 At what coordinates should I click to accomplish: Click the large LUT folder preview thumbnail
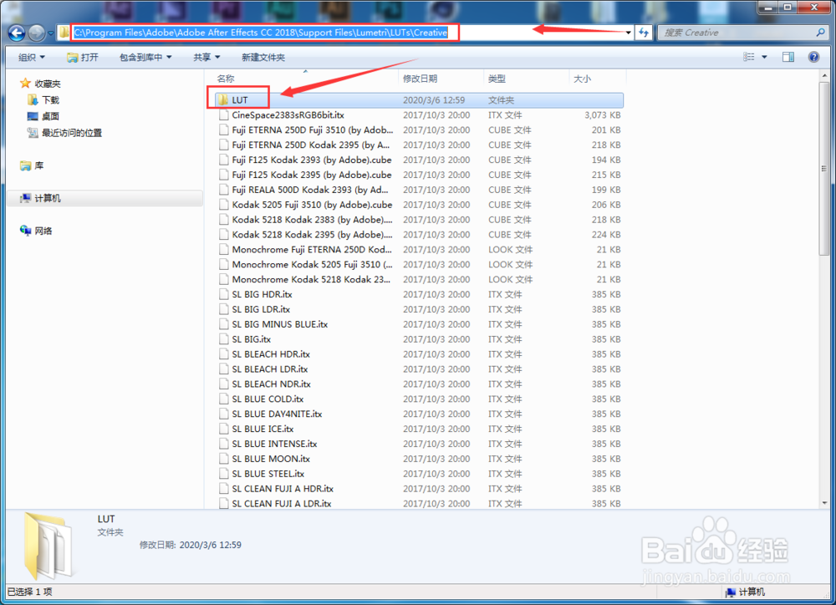pos(48,546)
